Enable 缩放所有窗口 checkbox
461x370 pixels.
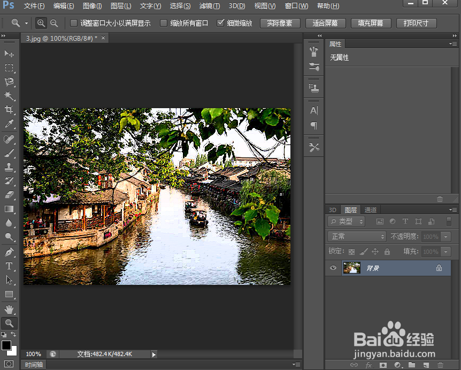pyautogui.click(x=164, y=23)
